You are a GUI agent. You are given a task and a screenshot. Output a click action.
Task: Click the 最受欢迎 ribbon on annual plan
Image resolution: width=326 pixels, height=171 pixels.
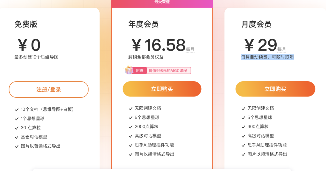[162, 2]
